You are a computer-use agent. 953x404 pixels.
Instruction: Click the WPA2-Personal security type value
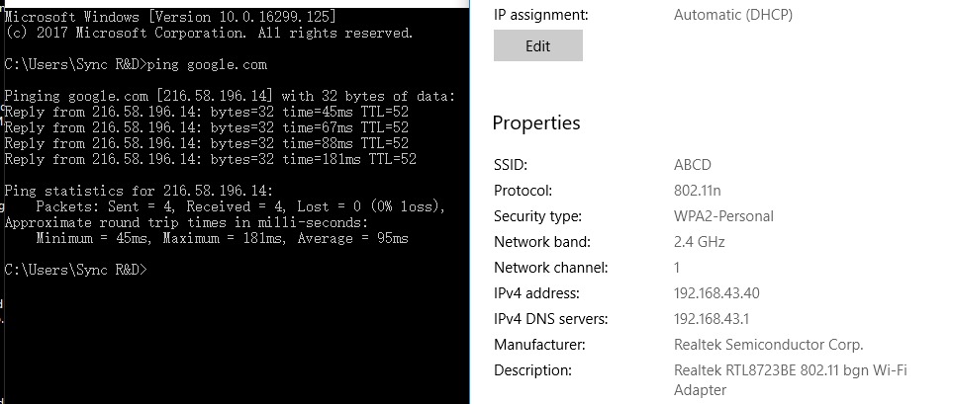tap(723, 216)
